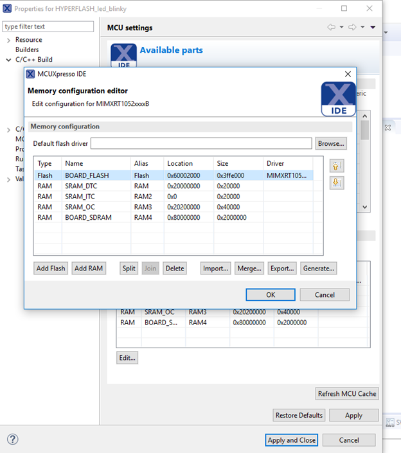Close the Memory configuration editor dialog
Viewport: 401px width, 453px height.
click(348, 74)
